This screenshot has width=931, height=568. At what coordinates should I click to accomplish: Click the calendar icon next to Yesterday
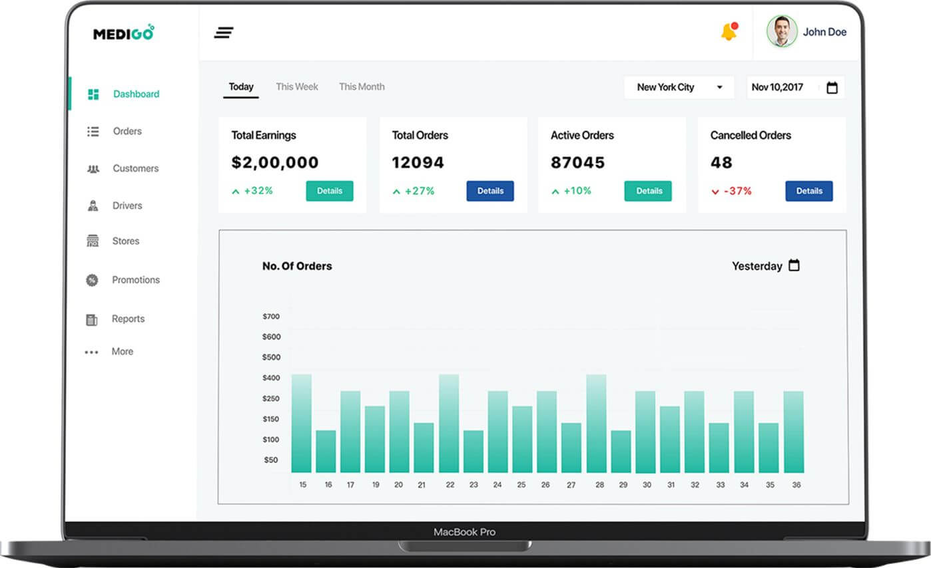pos(794,265)
